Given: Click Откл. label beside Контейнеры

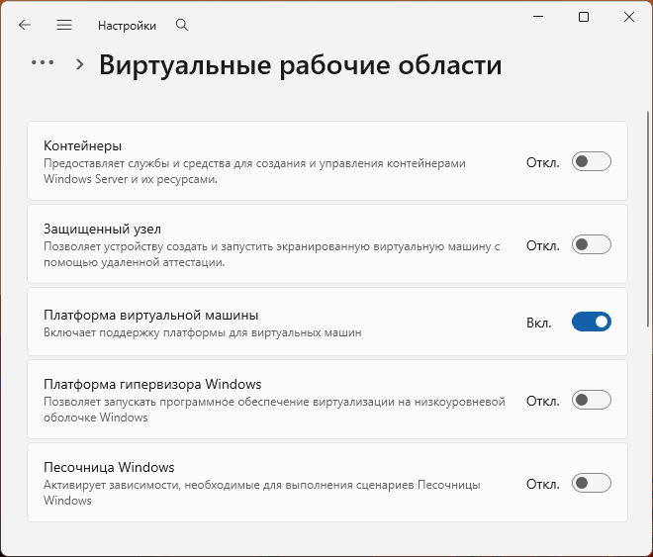Looking at the screenshot, I should [x=543, y=162].
